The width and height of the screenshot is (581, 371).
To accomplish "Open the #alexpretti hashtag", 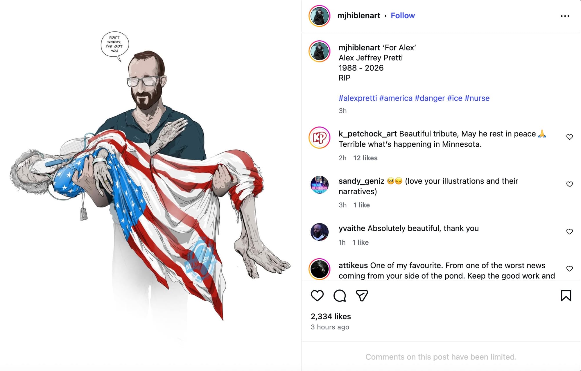I will (358, 98).
